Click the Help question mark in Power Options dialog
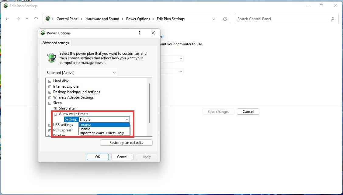 tap(139, 33)
